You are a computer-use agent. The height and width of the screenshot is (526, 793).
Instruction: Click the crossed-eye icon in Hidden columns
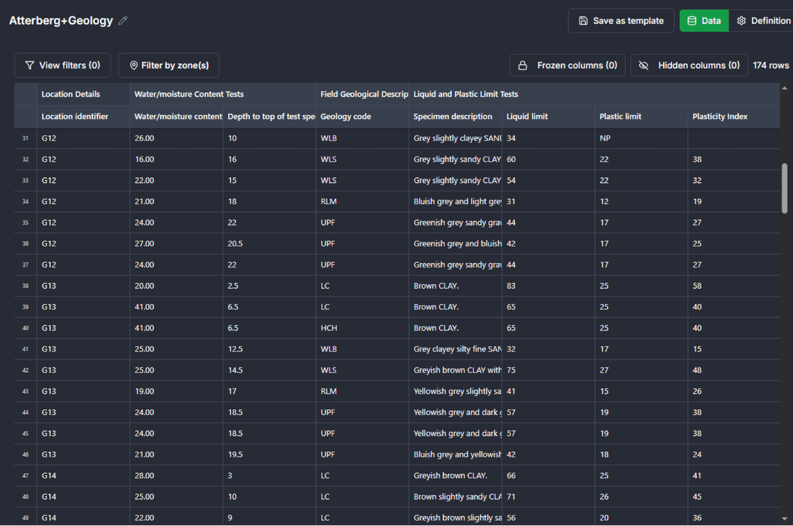pos(644,65)
